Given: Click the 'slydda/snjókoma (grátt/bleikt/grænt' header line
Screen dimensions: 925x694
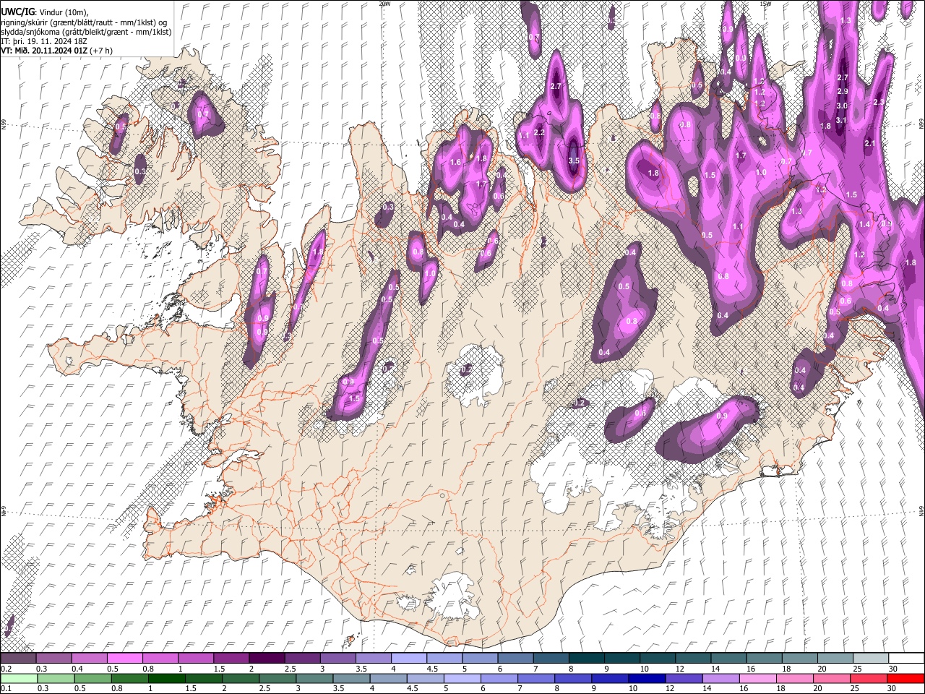Looking at the screenshot, I should [x=86, y=32].
